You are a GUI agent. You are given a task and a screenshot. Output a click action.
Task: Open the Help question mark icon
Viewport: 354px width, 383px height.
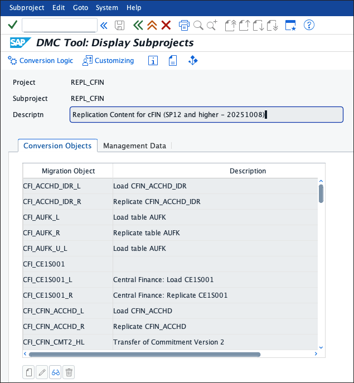pyautogui.click(x=309, y=25)
